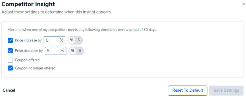
Task: Click the 'Price increase by' label
Action: 28,40
